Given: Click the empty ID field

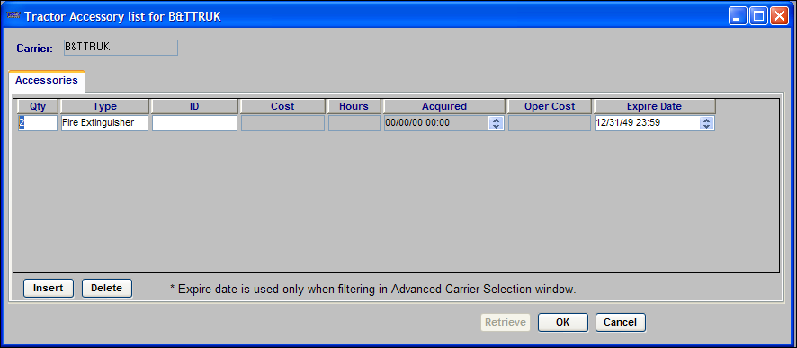Looking at the screenshot, I should tap(194, 123).
